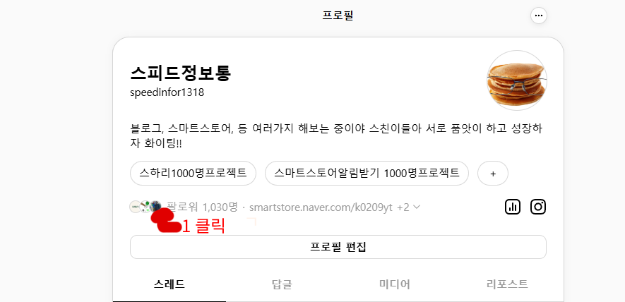
Task: Open the smartstore.naver.com/k0209yt link
Action: 321,207
